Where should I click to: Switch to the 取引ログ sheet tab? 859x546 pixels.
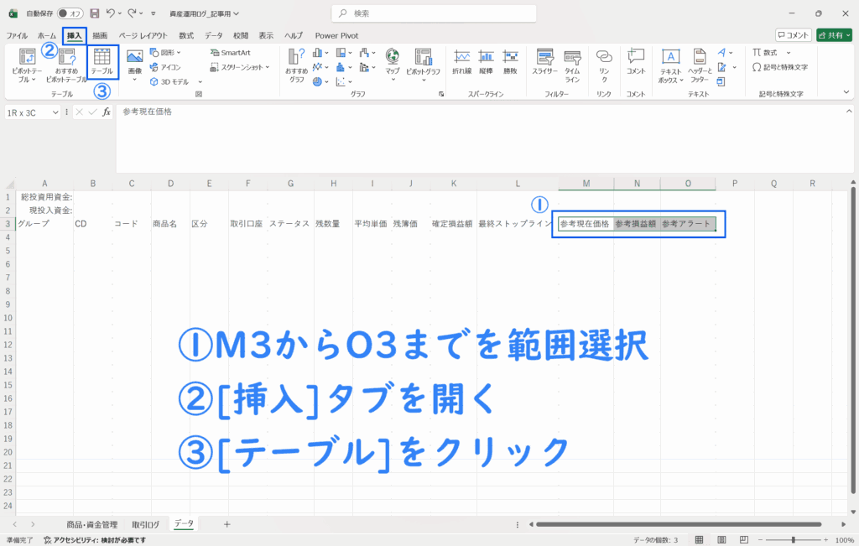tap(145, 524)
